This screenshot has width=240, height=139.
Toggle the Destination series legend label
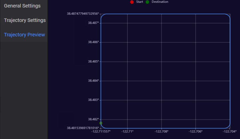tap(160, 2)
